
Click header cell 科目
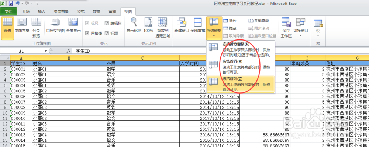(x=142, y=63)
